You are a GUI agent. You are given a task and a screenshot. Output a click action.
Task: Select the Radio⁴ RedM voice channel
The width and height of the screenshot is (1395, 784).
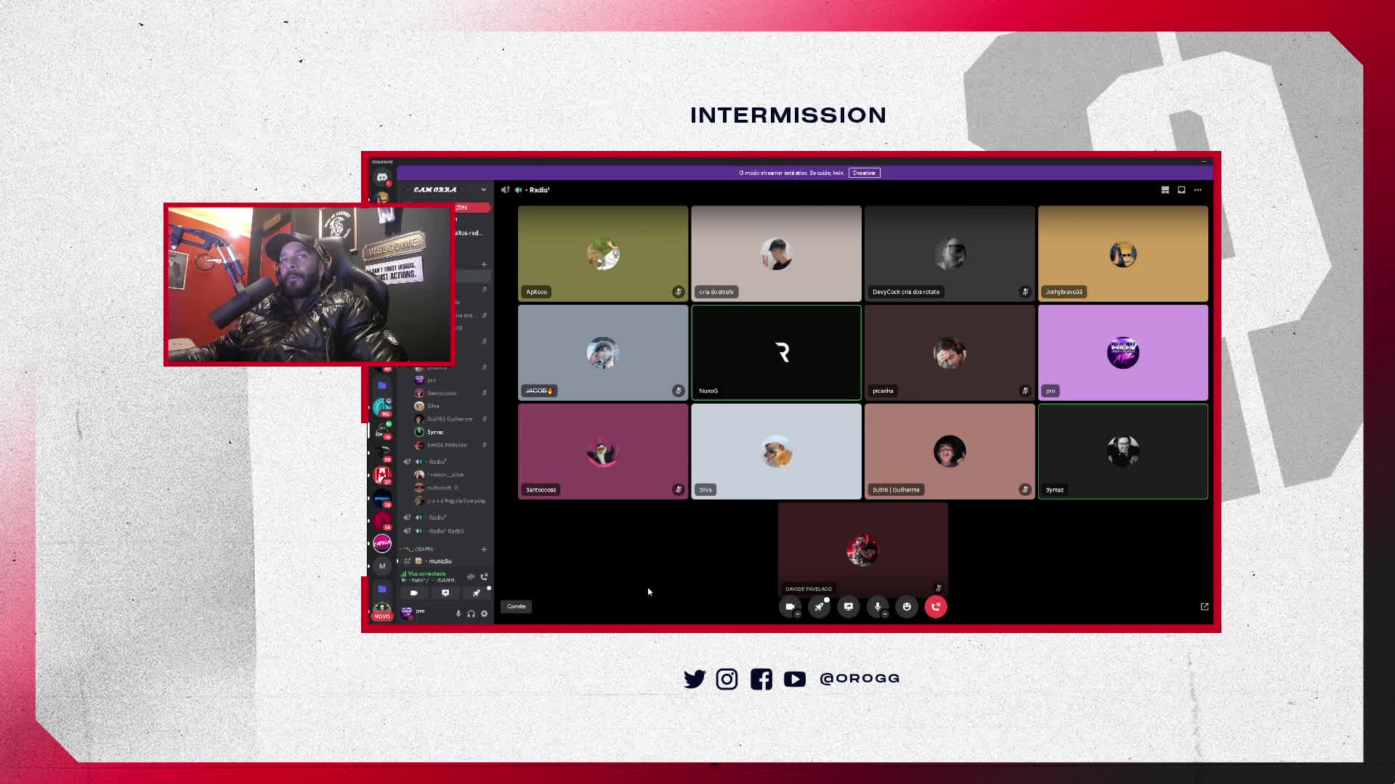click(447, 531)
